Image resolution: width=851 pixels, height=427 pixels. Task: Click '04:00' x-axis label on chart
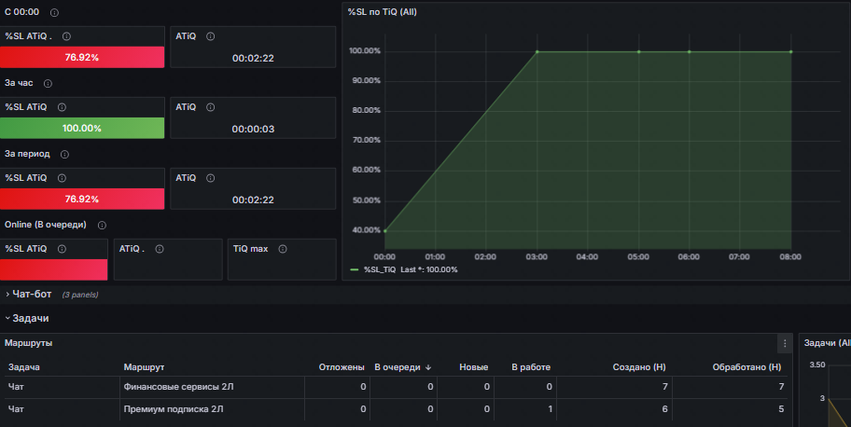[587, 257]
